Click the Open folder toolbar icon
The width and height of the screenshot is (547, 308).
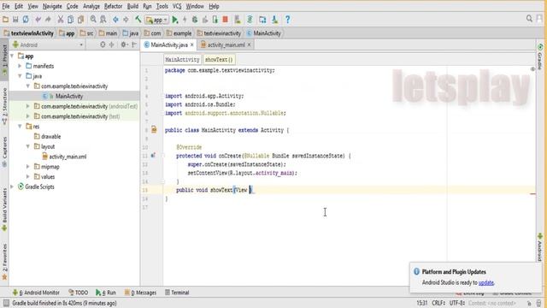coord(6,20)
